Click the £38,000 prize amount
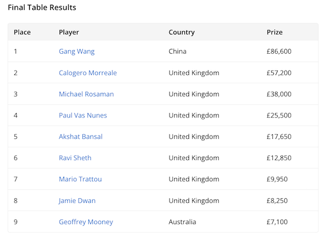Screen dimensions: 323x237 click(x=279, y=94)
